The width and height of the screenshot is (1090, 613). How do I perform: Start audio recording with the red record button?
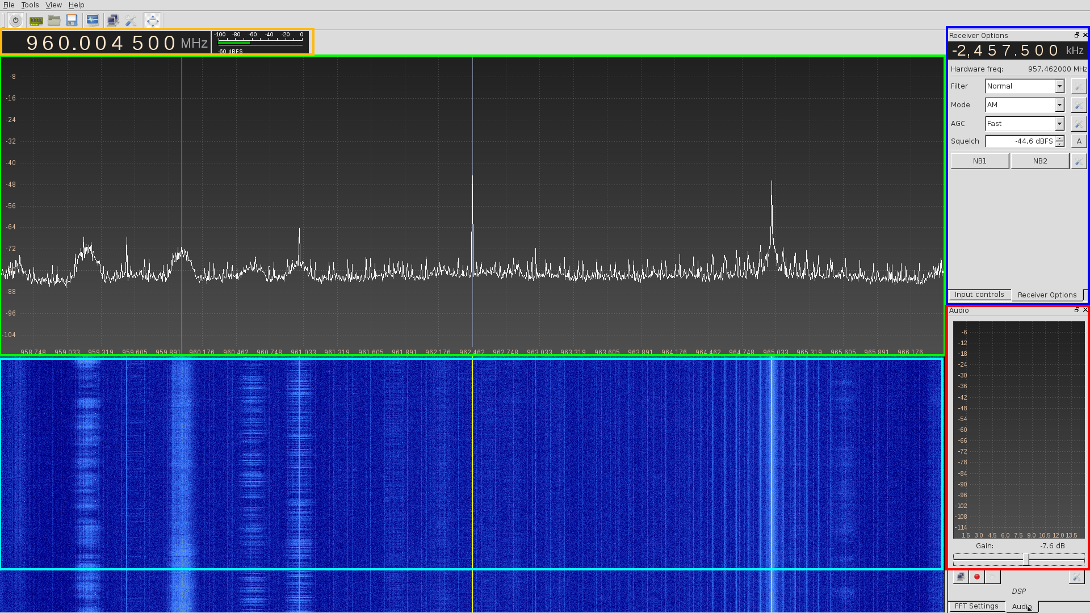click(x=976, y=577)
